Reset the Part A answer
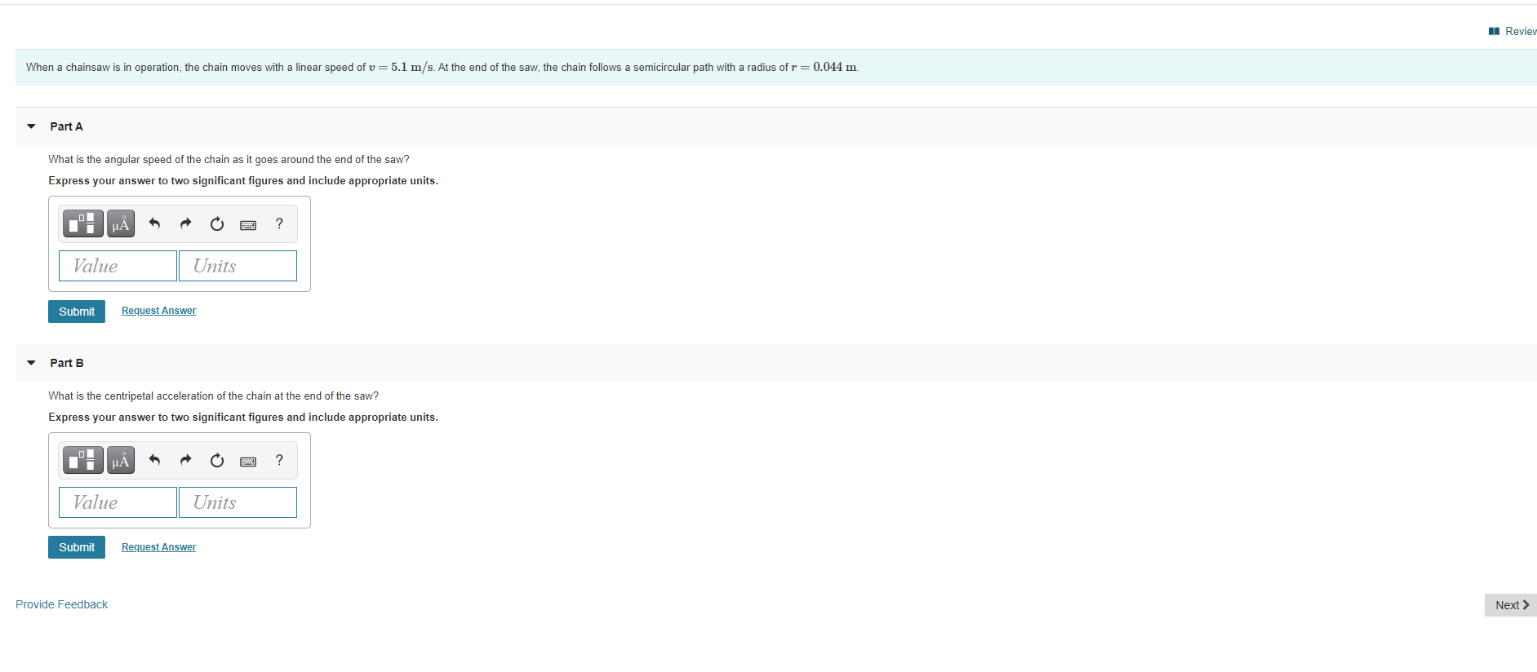Screen dimensions: 1537x672 tap(217, 223)
